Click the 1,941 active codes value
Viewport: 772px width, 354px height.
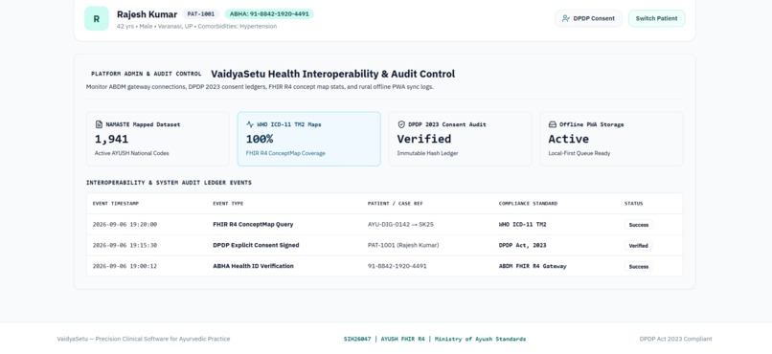(x=111, y=139)
